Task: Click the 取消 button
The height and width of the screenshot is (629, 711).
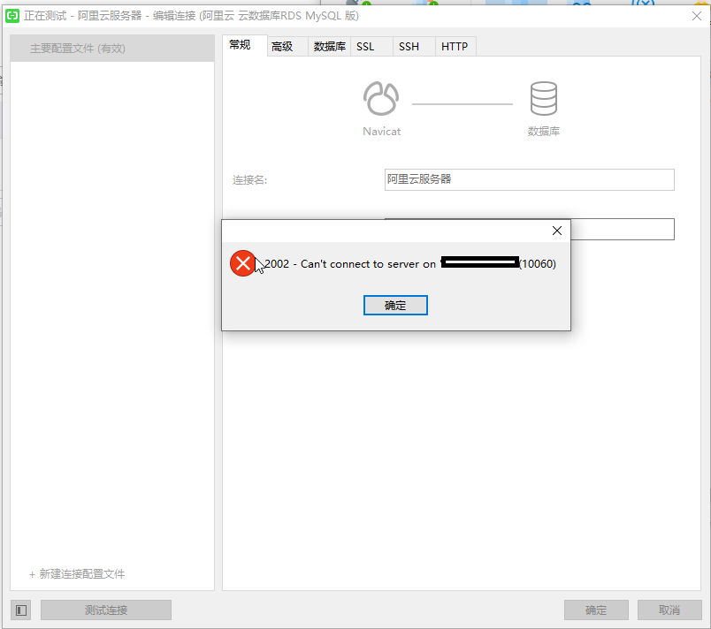Action: [x=669, y=610]
